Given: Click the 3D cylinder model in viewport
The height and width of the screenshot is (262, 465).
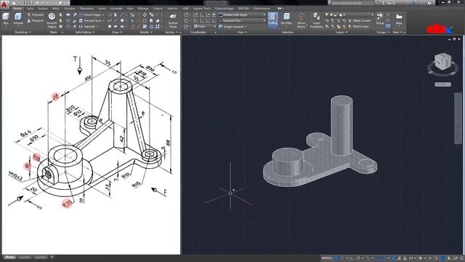Looking at the screenshot, I should pos(341,124).
